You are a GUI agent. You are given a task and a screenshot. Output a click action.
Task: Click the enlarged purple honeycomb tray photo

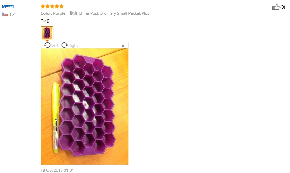coord(85,106)
